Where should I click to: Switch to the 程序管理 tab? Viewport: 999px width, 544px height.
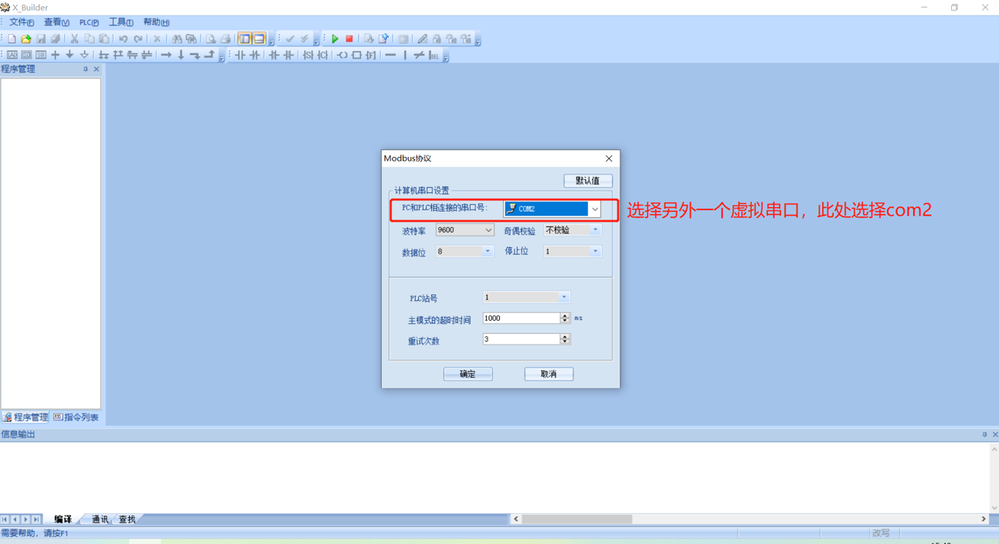25,417
